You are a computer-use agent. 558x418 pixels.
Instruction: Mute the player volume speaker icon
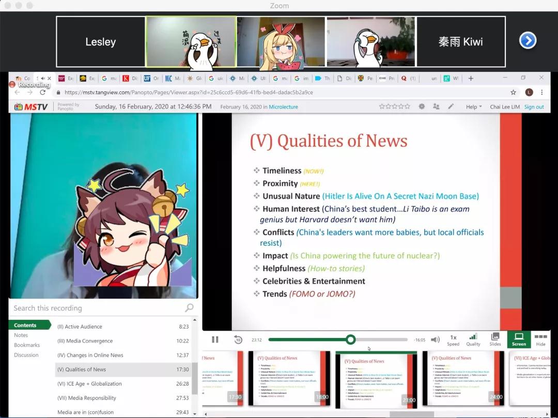(435, 339)
